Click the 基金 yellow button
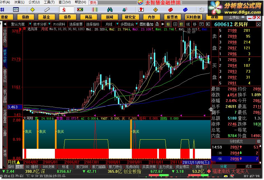 tap(46, 17)
